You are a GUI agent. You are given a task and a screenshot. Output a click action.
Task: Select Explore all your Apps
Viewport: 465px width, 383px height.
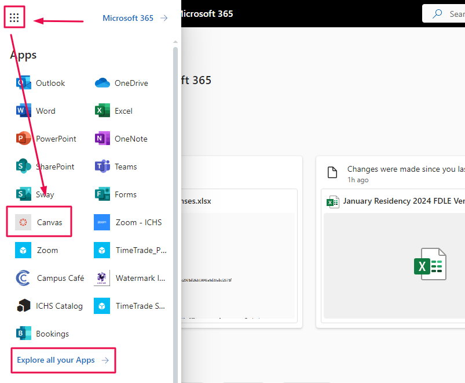57,360
